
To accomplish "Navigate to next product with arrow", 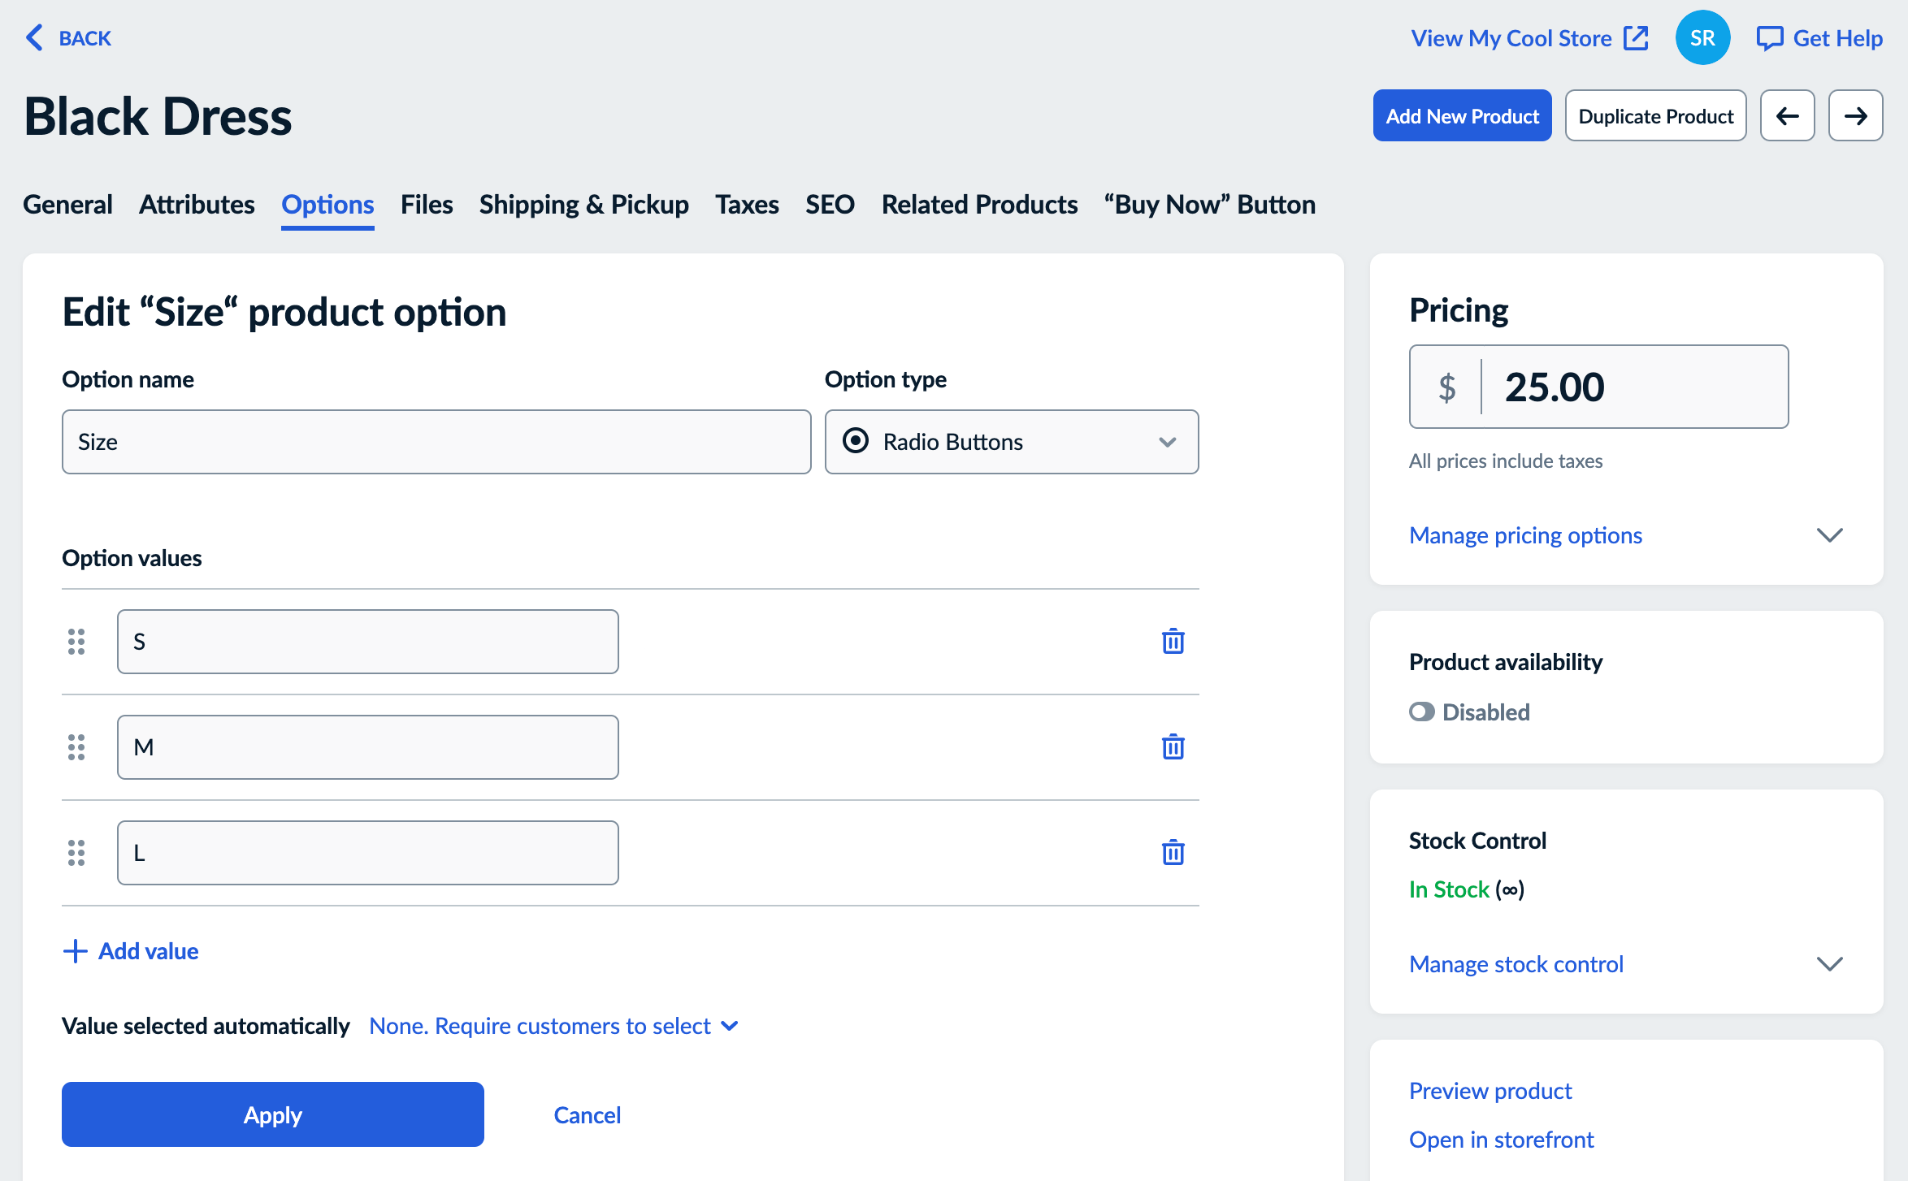I will tap(1855, 115).
